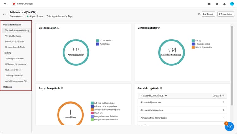Click the vertical scrollbar of the report
Screen dimensions: 237x134
point(232,65)
